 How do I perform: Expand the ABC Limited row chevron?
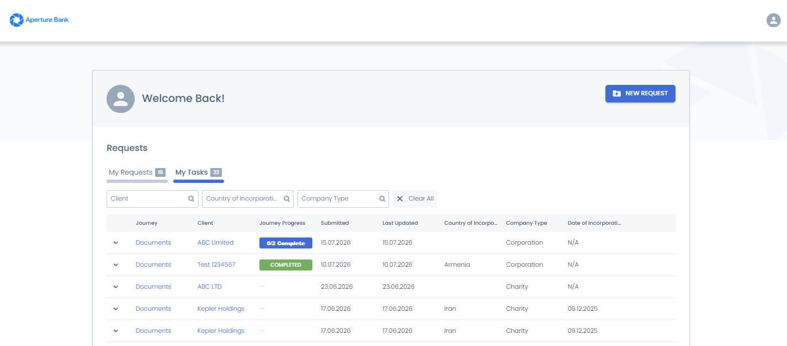click(116, 242)
